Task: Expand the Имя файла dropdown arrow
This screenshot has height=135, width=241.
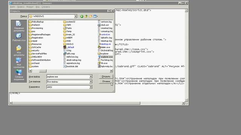Action: click(91, 76)
